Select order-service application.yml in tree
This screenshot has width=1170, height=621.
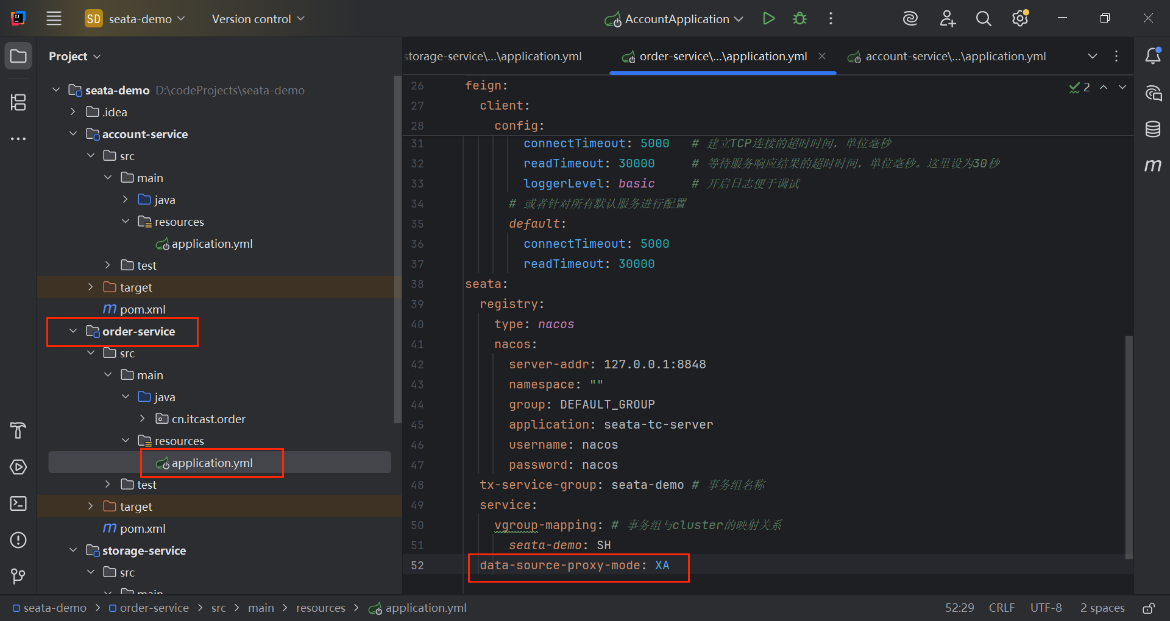click(x=204, y=463)
